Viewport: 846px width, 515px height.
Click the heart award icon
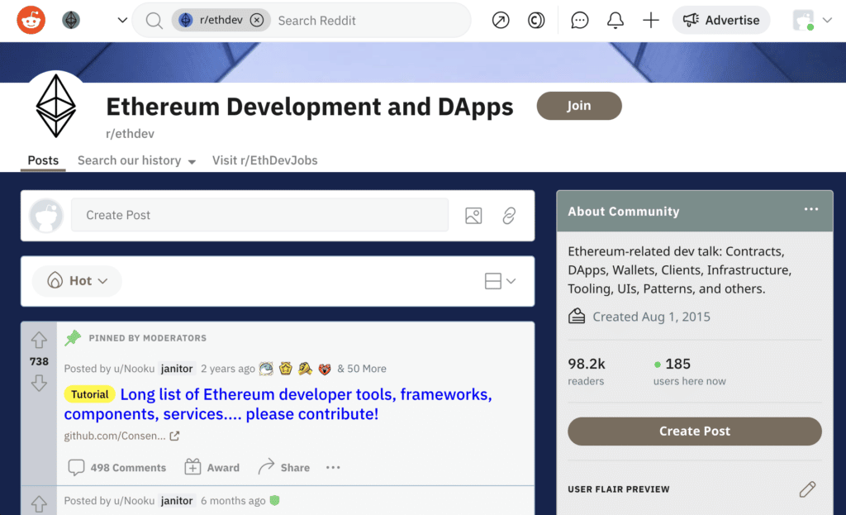coord(324,369)
